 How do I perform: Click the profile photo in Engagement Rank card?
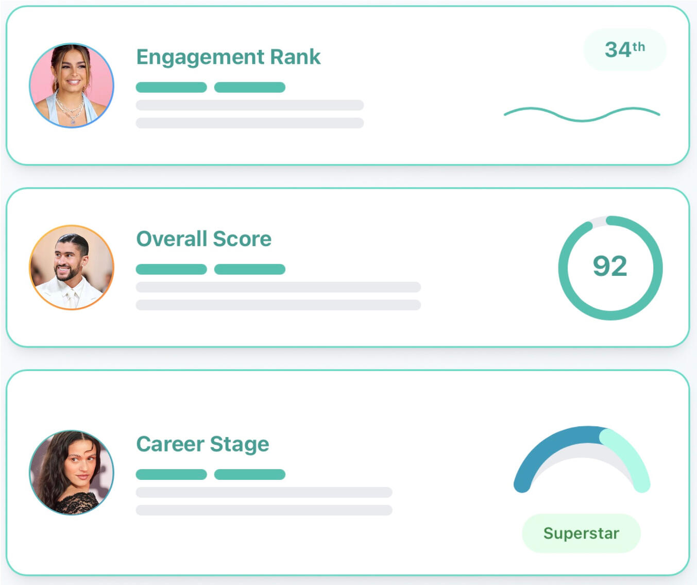click(72, 86)
